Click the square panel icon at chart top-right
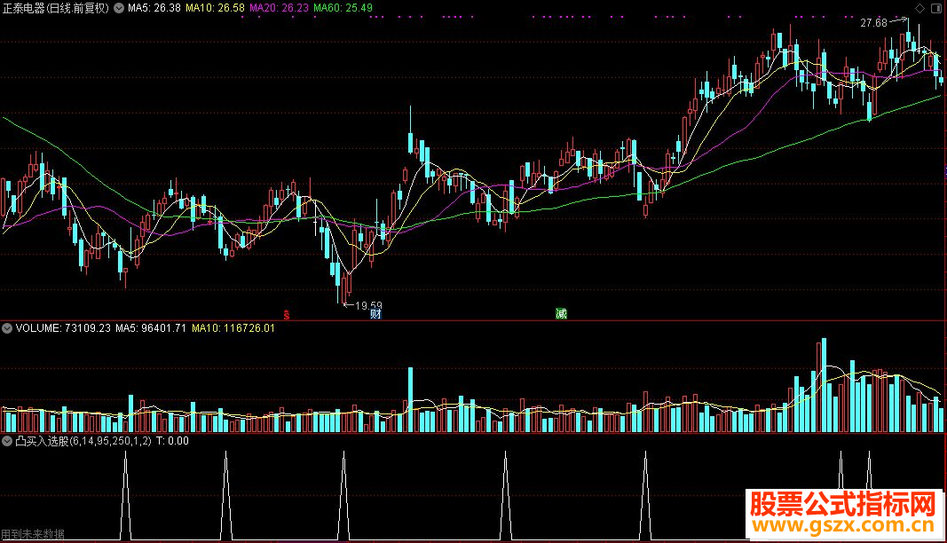This screenshot has width=947, height=543. pyautogui.click(x=936, y=8)
